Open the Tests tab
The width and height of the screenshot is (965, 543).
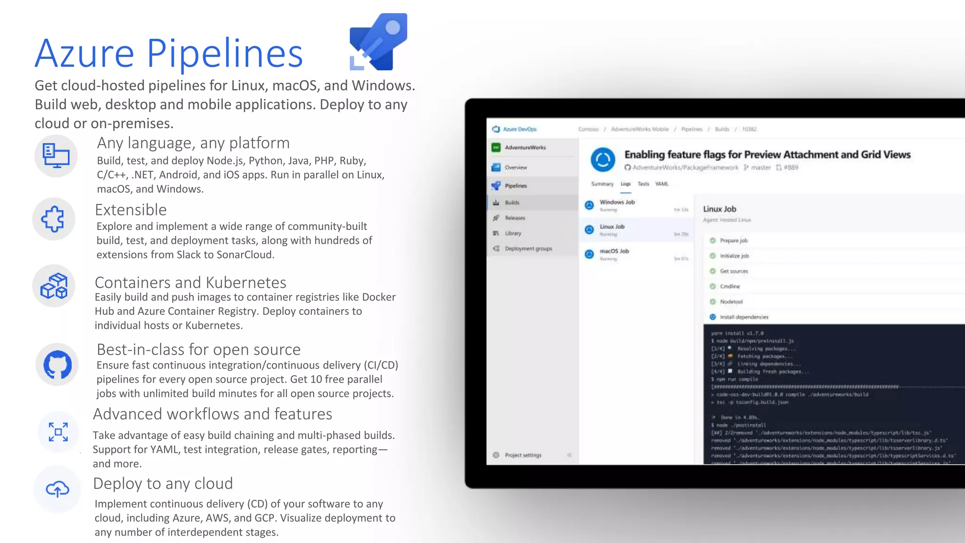click(643, 184)
